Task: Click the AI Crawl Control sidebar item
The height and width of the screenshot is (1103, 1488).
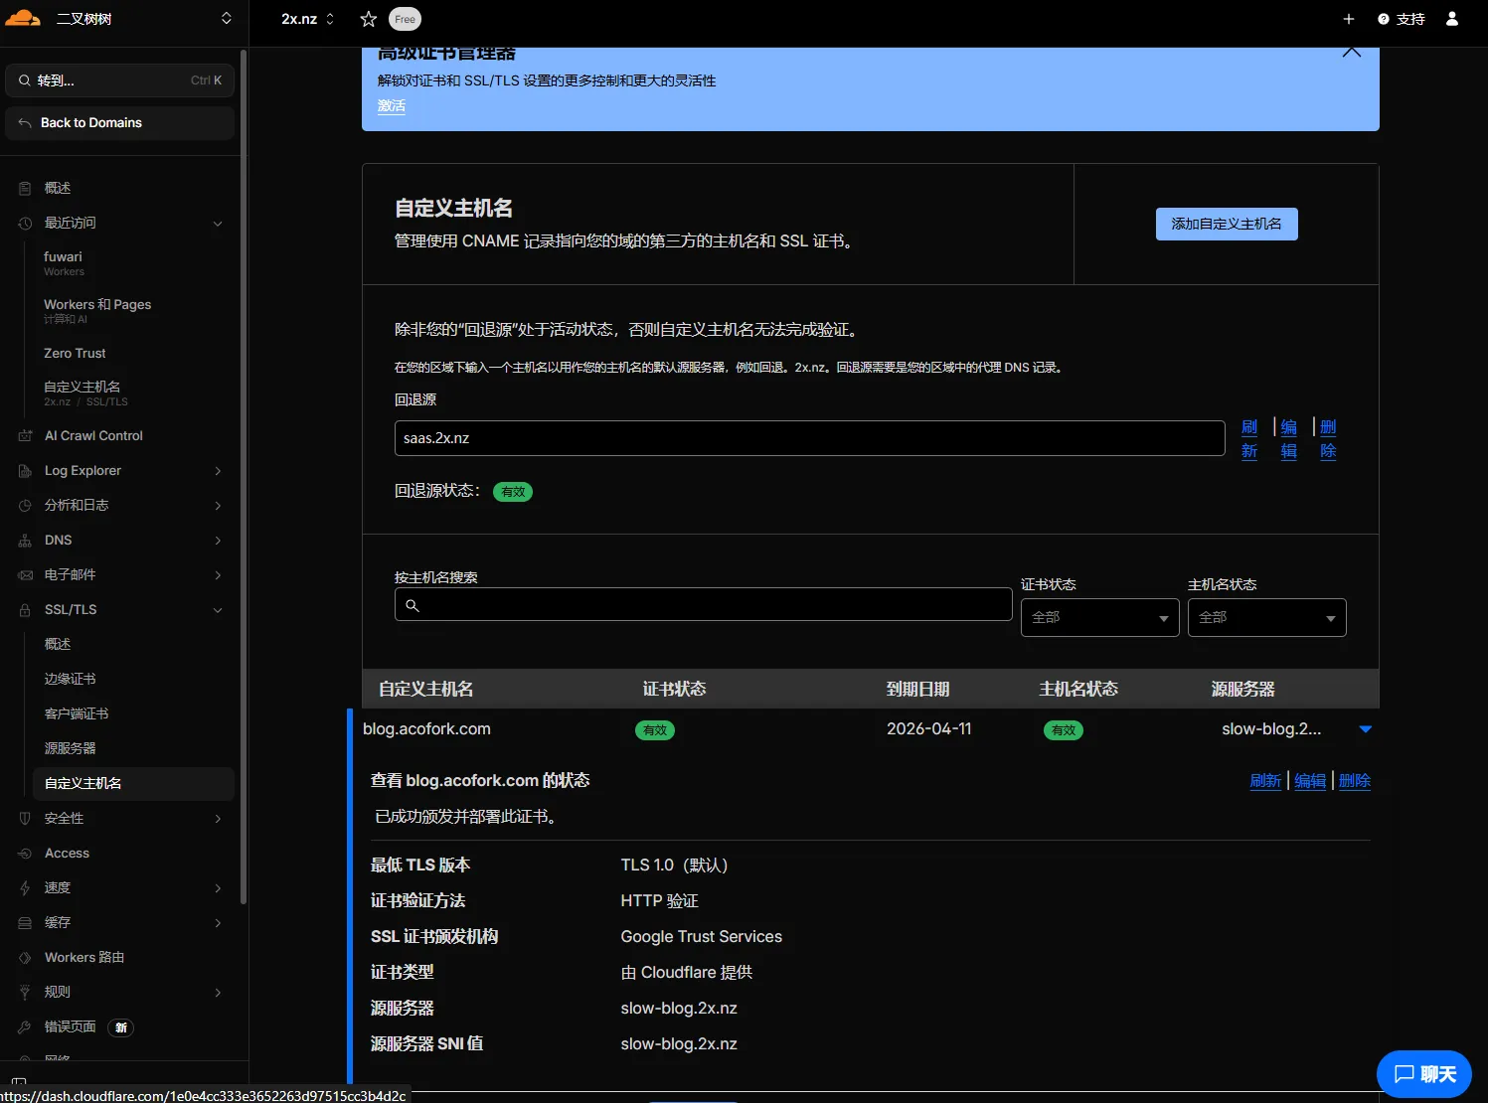Action: 93,435
